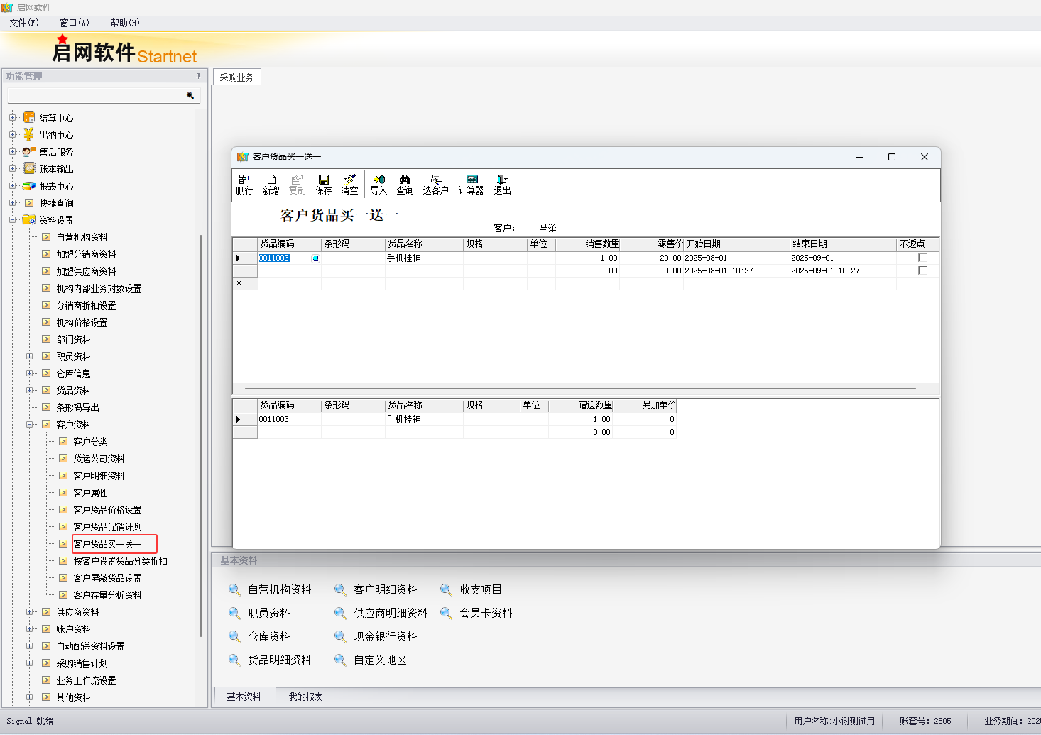This screenshot has width=1041, height=735.
Task: Click magnifier icon beside 会员卡资料
Action: pyautogui.click(x=446, y=613)
